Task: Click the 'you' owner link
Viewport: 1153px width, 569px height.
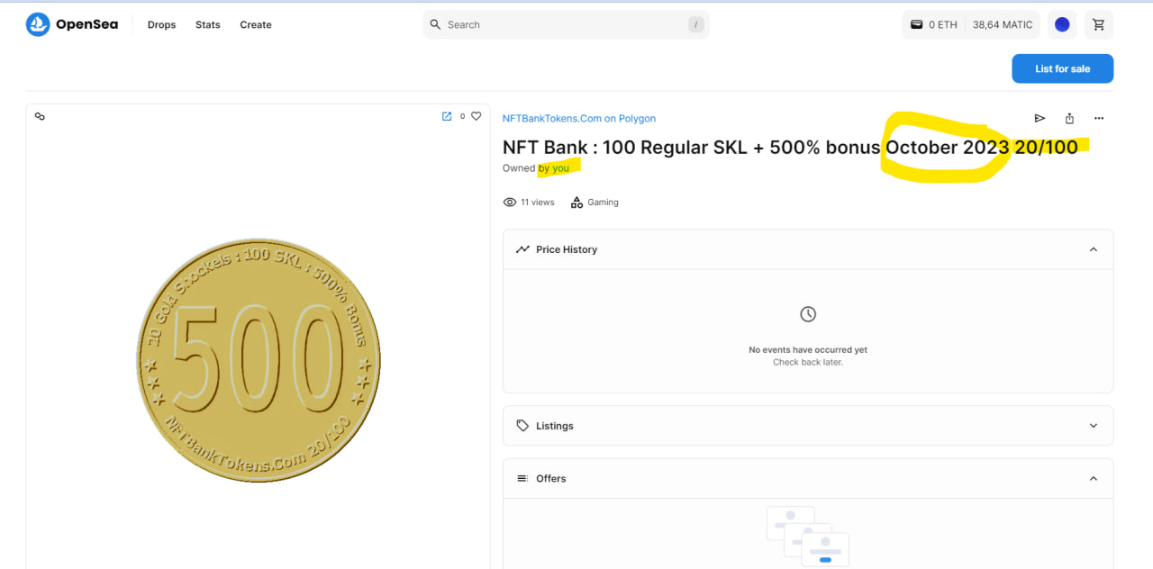Action: point(560,168)
